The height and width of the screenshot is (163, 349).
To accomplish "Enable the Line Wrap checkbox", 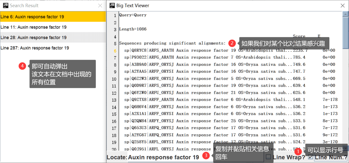I will click(x=269, y=157).
